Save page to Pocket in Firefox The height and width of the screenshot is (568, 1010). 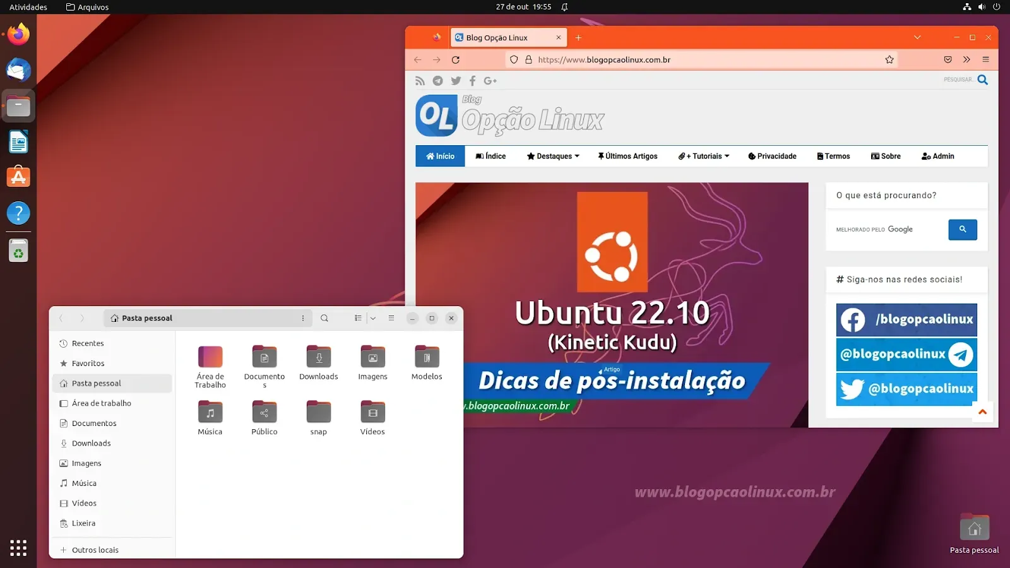pos(948,59)
